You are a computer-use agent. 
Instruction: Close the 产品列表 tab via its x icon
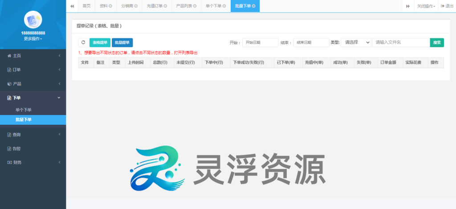195,6
